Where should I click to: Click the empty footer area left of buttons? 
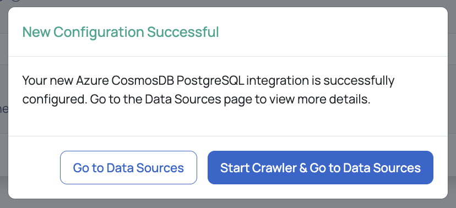(34, 168)
